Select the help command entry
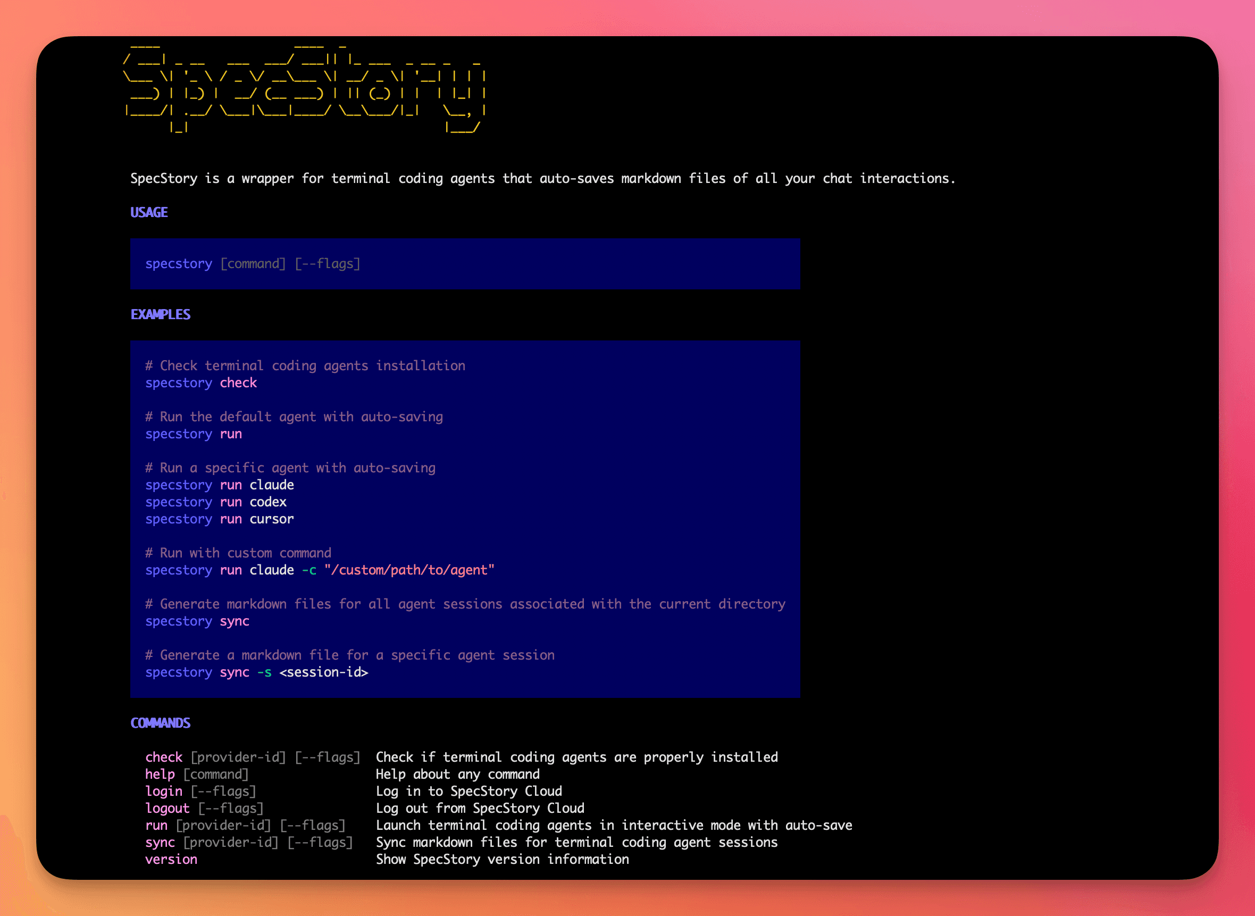1255x916 pixels. point(159,774)
